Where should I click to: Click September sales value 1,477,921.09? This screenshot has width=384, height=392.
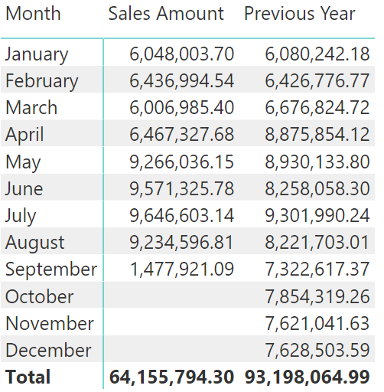click(182, 269)
